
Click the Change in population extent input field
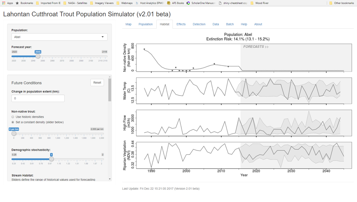point(38,98)
